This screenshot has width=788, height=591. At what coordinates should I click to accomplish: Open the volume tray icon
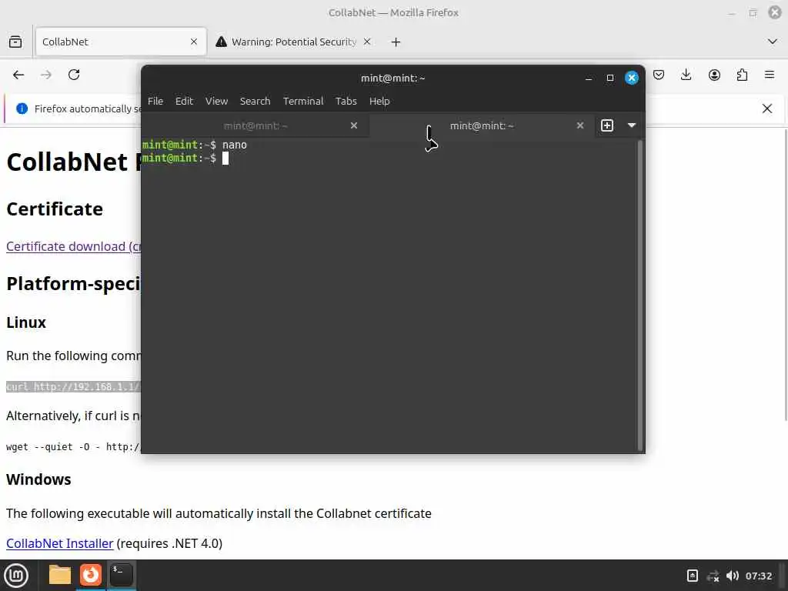click(x=733, y=576)
